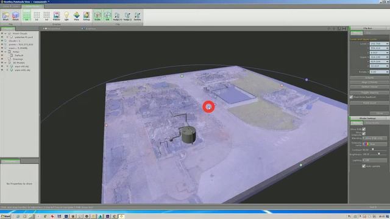Click the Windows Start button
Image resolution: width=390 pixels, height=219 pixels.
[5, 217]
